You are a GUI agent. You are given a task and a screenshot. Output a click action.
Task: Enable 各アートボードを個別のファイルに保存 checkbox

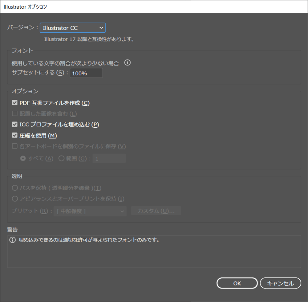[x=15, y=146]
